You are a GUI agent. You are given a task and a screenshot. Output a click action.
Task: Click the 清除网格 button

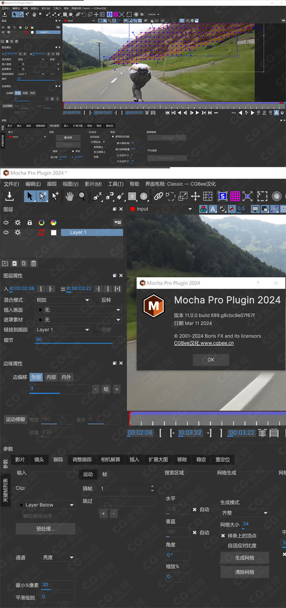click(245, 572)
